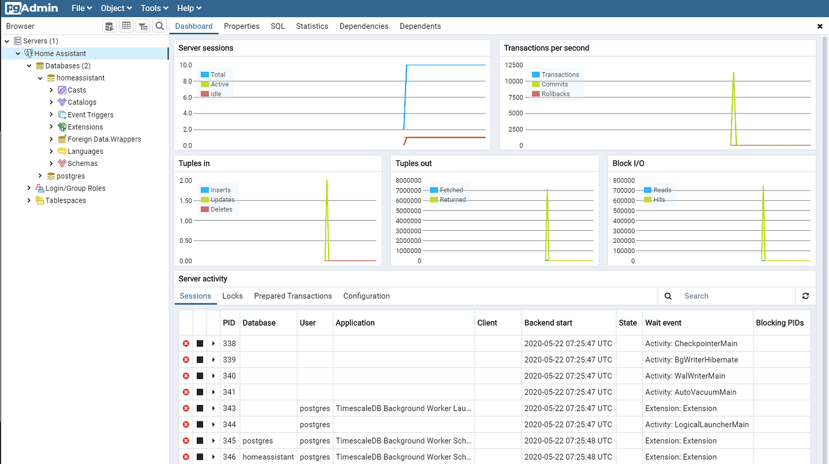Screen dimensions: 829x464
Task: Collapse the homeassistant database node
Action: tap(40, 78)
